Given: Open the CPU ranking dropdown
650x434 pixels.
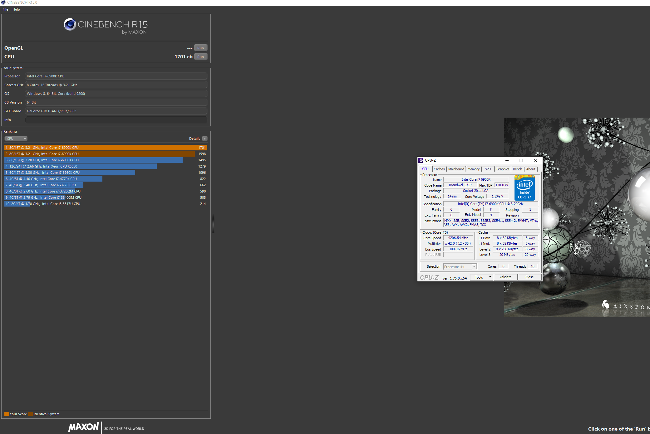Looking at the screenshot, I should [16, 139].
